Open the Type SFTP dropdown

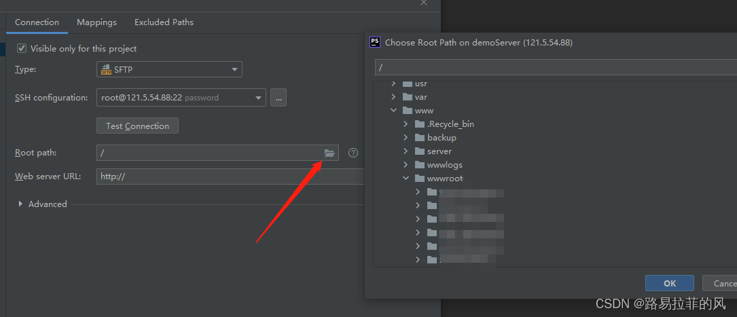click(x=169, y=69)
